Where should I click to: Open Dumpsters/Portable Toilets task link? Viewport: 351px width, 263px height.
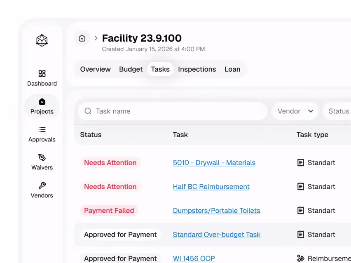(216, 211)
